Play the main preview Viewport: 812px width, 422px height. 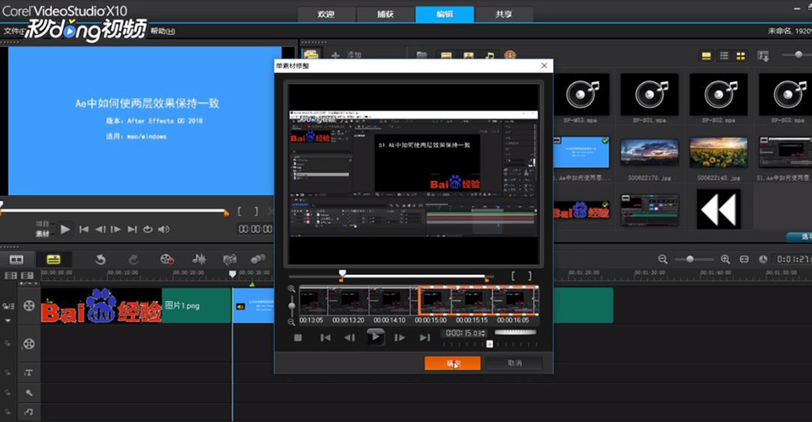point(65,229)
